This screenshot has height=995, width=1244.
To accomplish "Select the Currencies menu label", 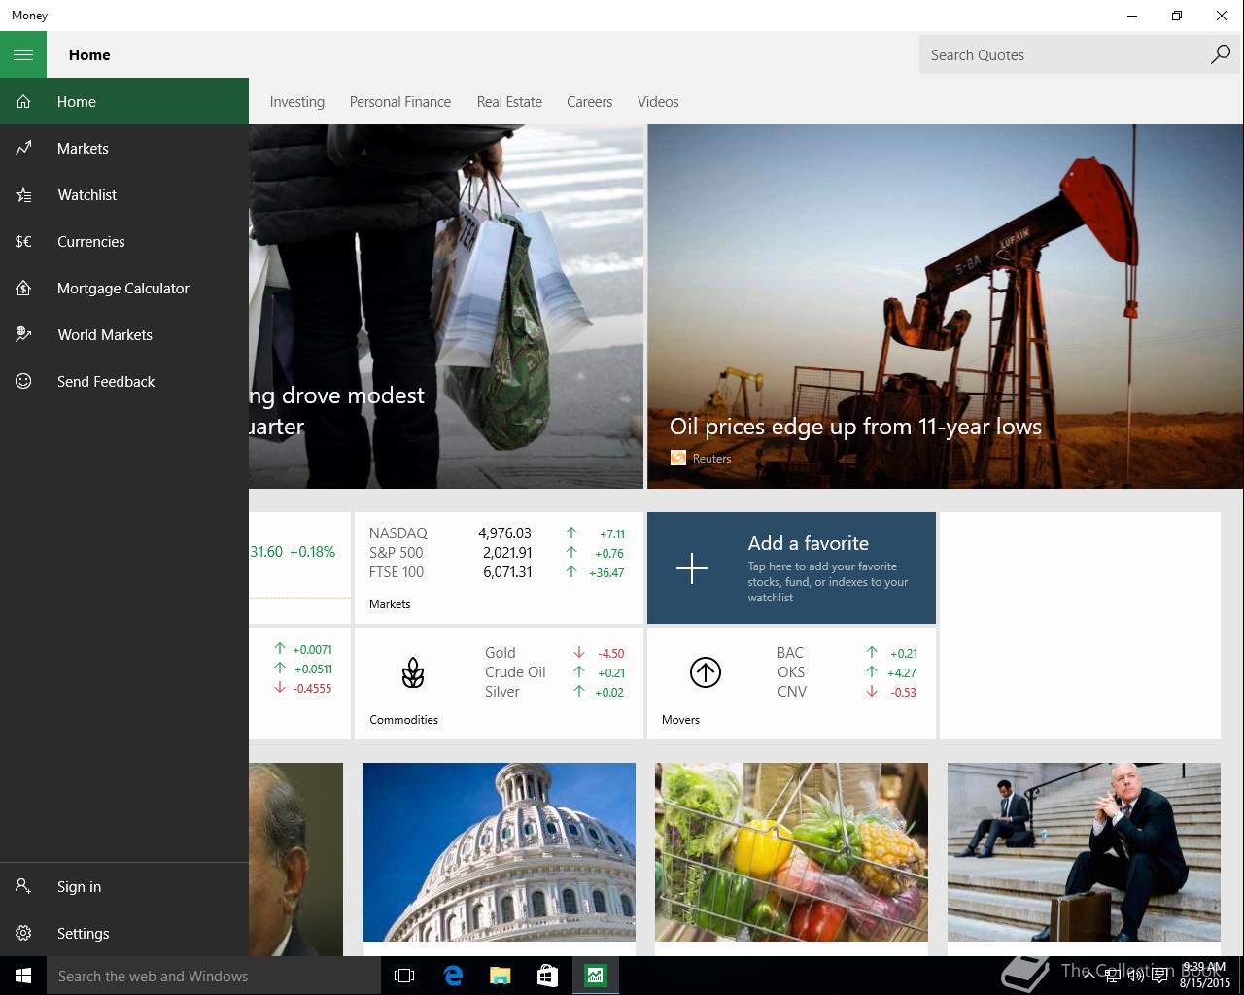I will click(90, 241).
